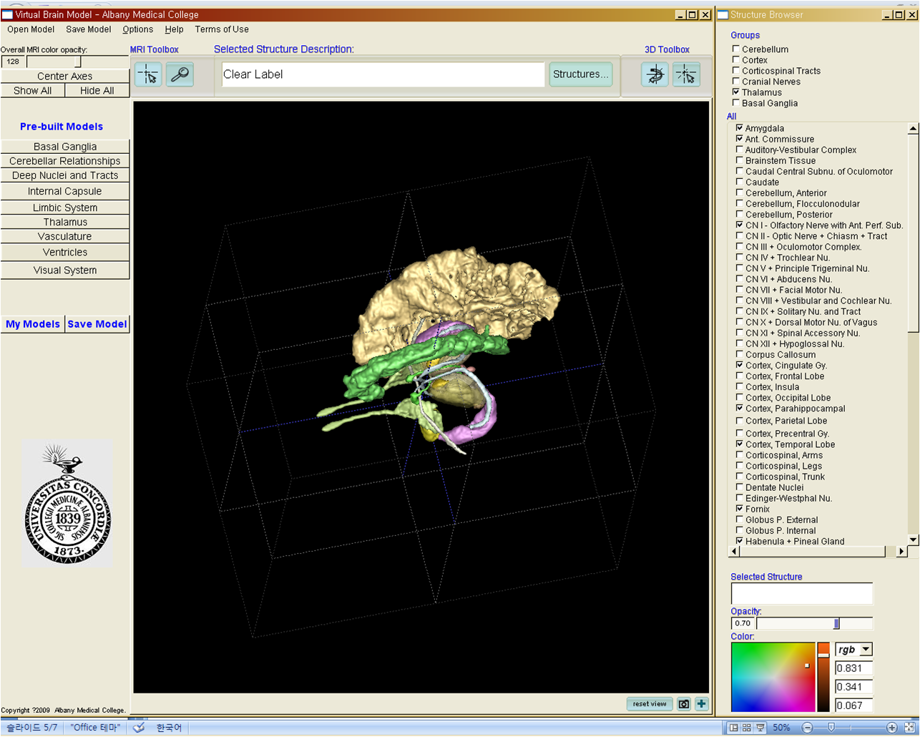The image size is (920, 737).
Task: Click the plus icon beside camera
Action: [x=701, y=704]
